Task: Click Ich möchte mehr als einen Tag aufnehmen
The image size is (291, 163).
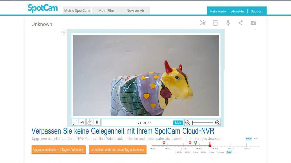Action: tap(117, 150)
